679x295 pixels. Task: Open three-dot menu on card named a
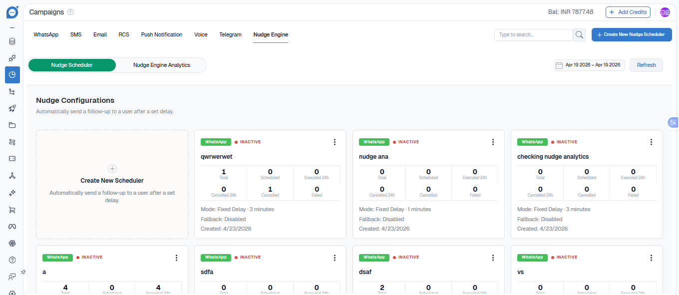coord(176,258)
